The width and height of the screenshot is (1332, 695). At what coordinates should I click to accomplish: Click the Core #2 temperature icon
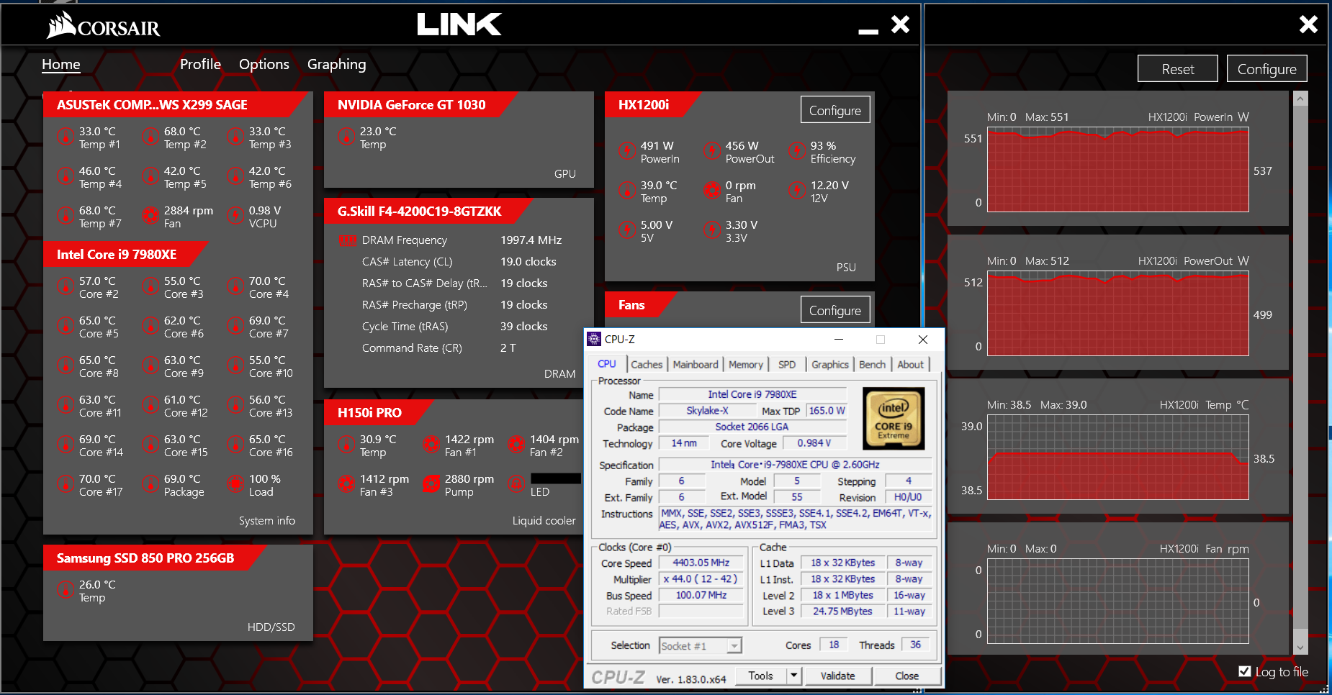66,286
